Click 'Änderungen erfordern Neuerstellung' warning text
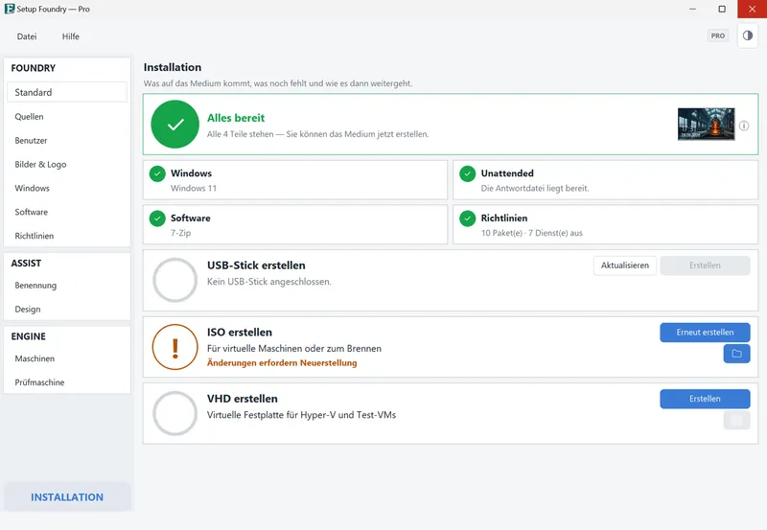This screenshot has height=530, width=767. 282,363
